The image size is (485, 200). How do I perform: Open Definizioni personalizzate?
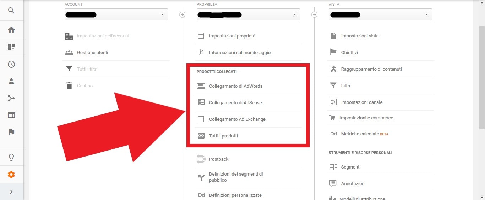[235, 195]
